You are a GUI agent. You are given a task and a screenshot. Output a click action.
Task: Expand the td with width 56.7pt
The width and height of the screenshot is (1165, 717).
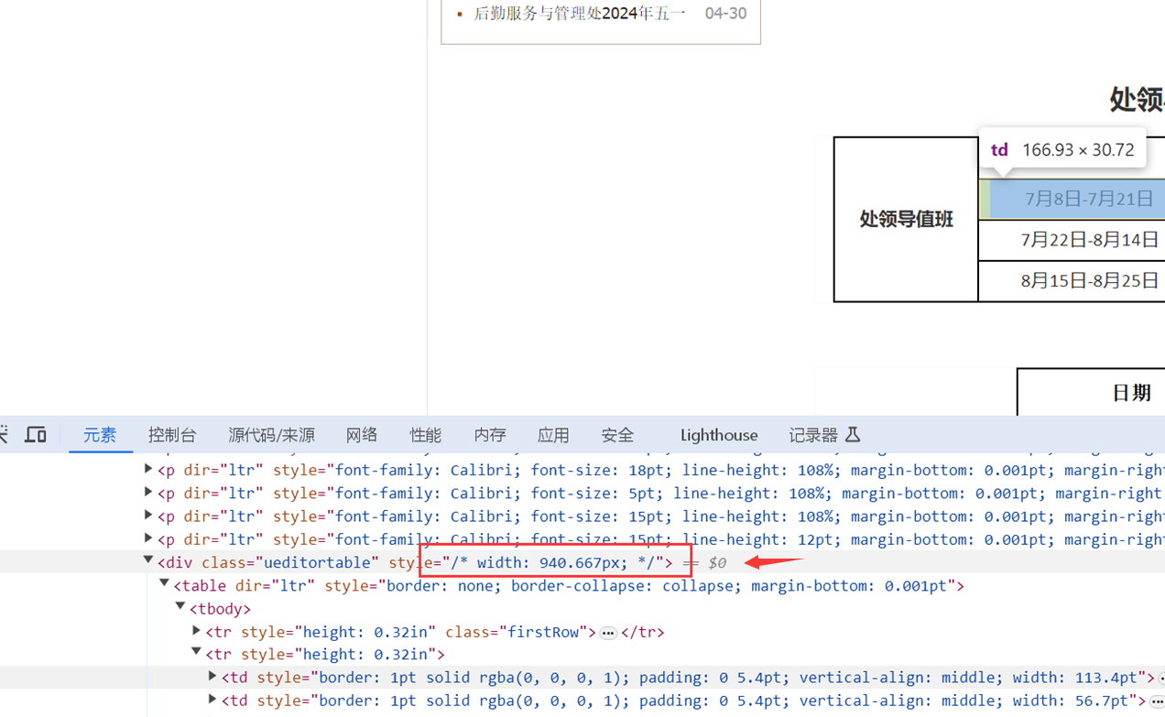click(x=212, y=700)
